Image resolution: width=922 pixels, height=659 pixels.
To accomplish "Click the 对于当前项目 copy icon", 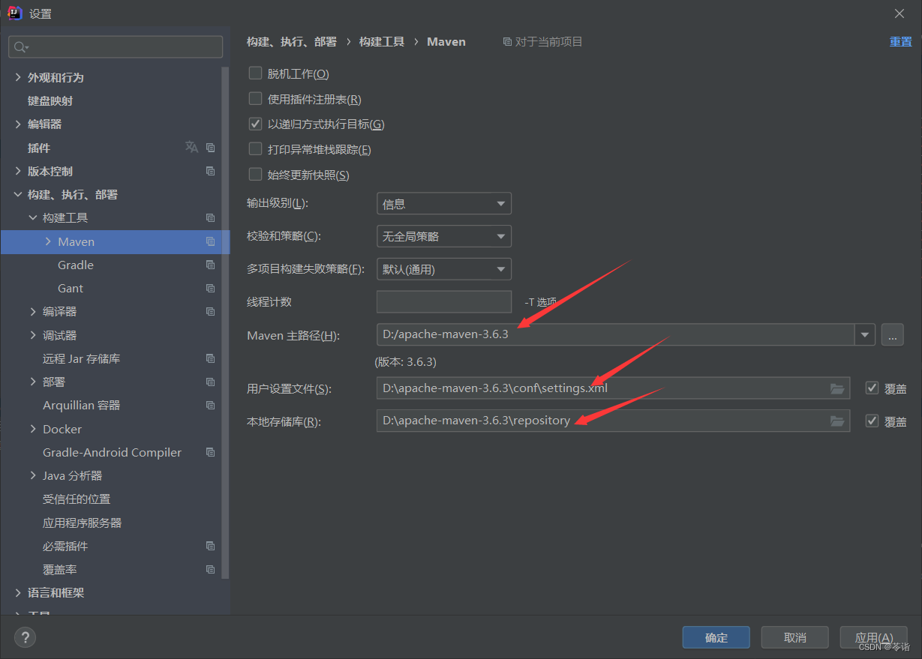I will (x=507, y=42).
